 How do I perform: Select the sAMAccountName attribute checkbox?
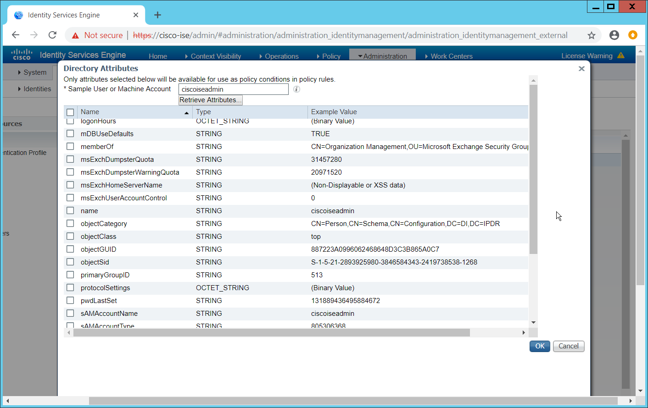coord(70,314)
